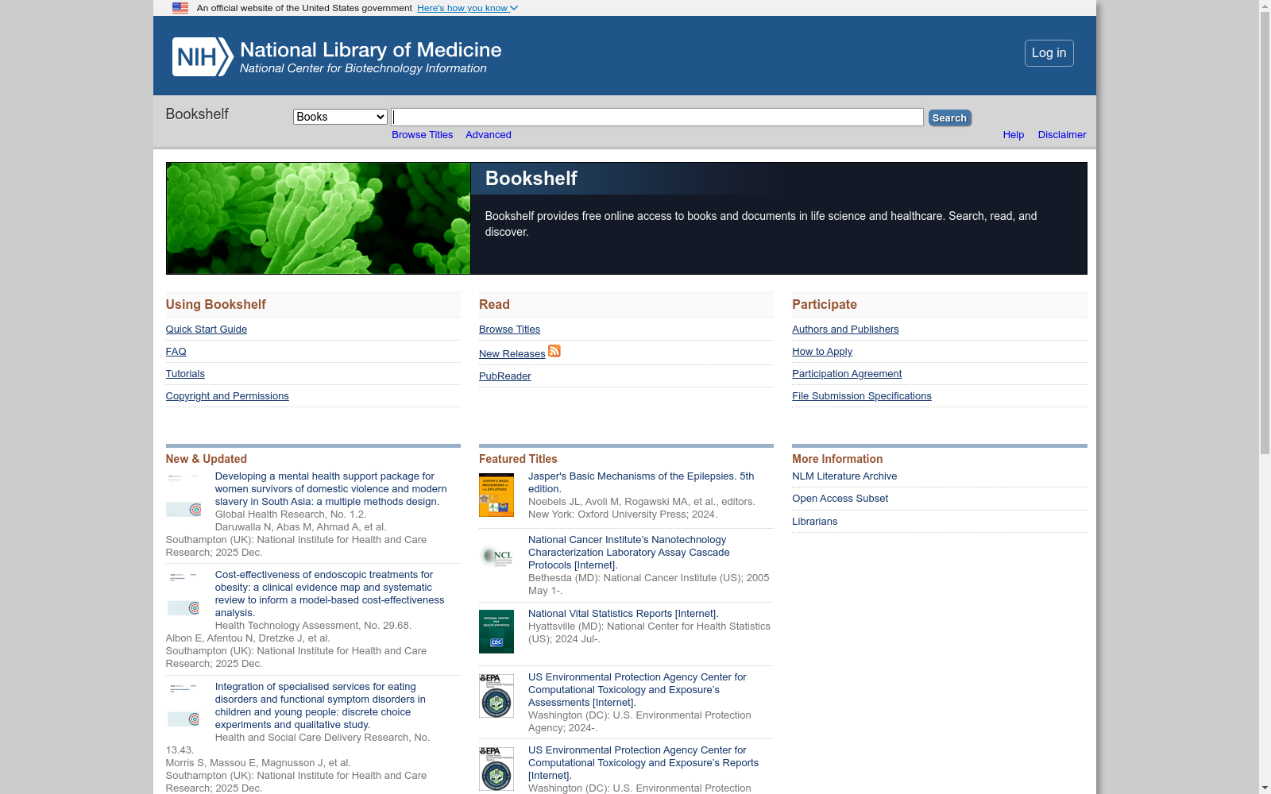Open thumbnail for eating disorders services report
This screenshot has width=1271, height=794.
click(x=184, y=706)
